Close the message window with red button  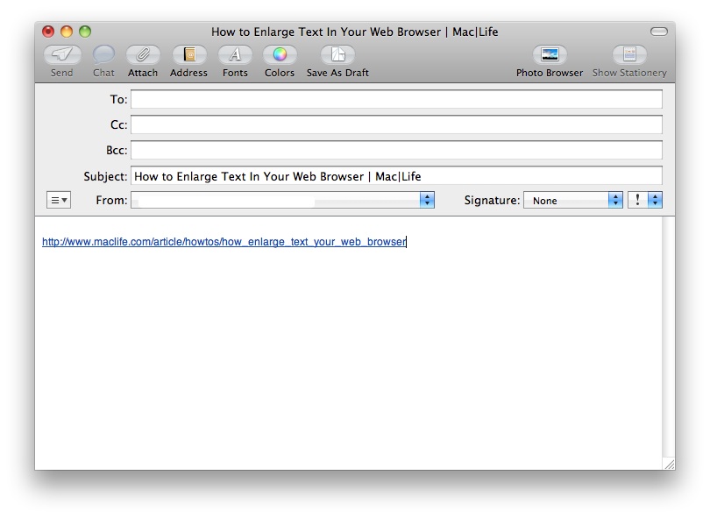coord(48,32)
